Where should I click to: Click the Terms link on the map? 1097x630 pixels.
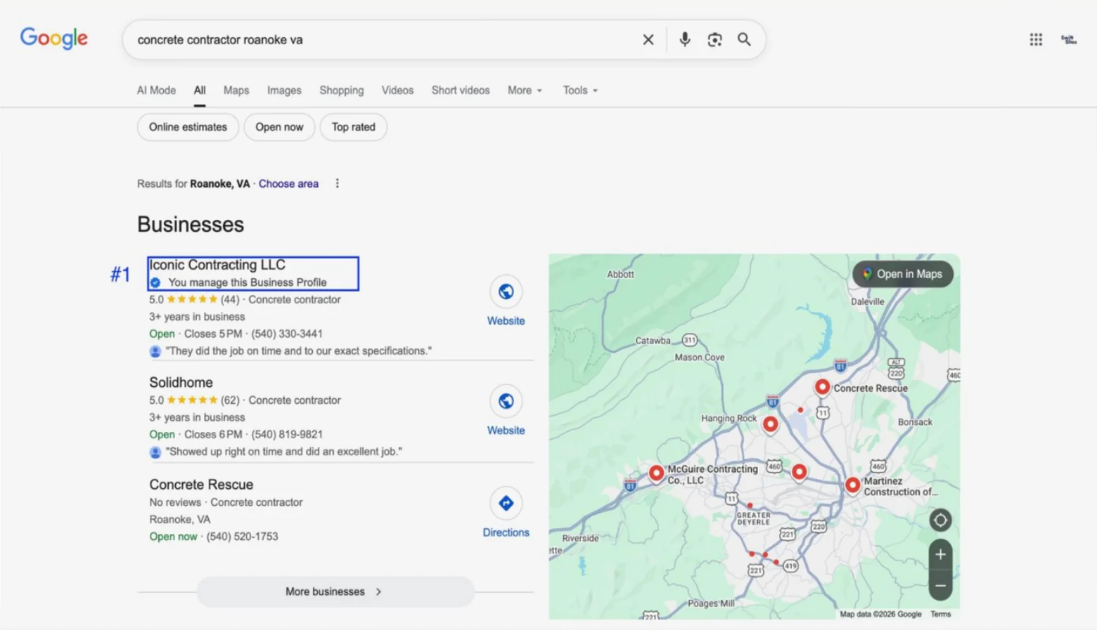[940, 614]
